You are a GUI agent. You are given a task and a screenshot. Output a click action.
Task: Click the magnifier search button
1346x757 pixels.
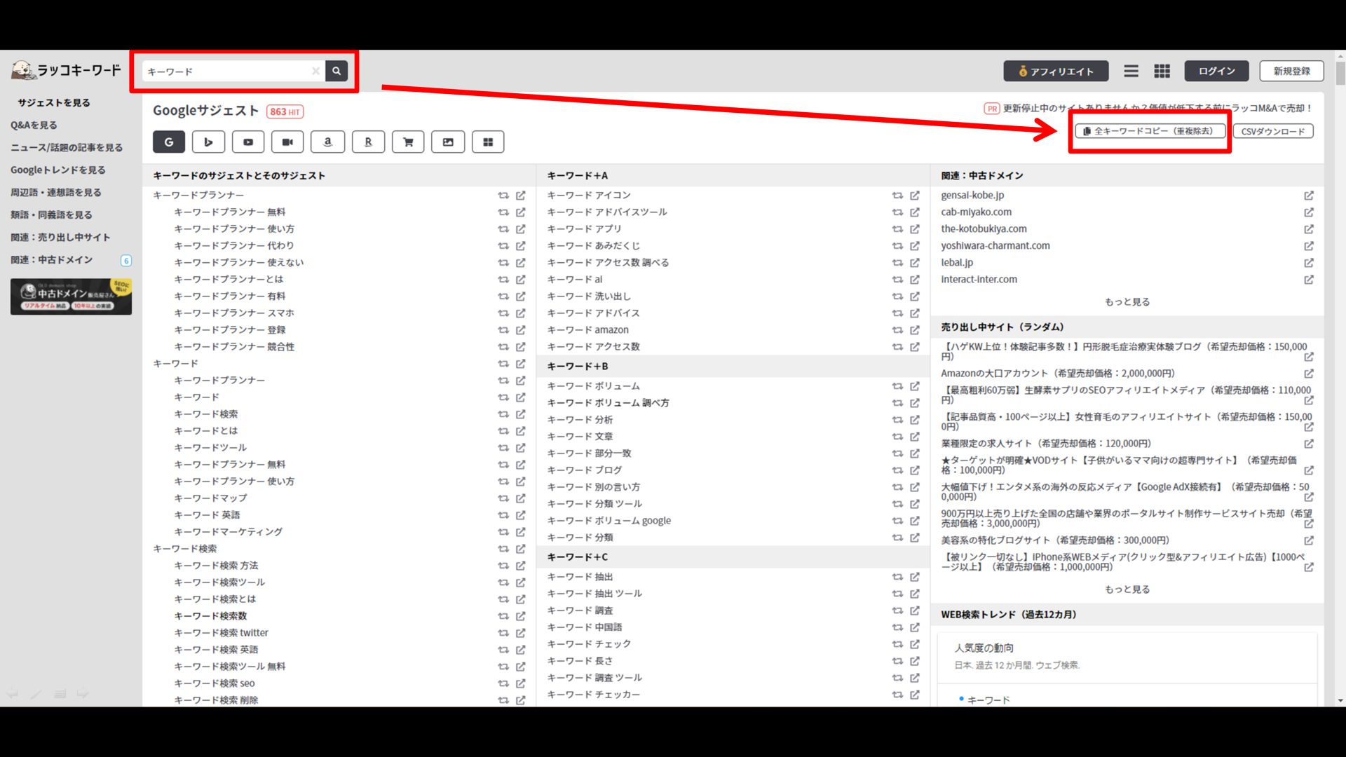[x=336, y=71]
